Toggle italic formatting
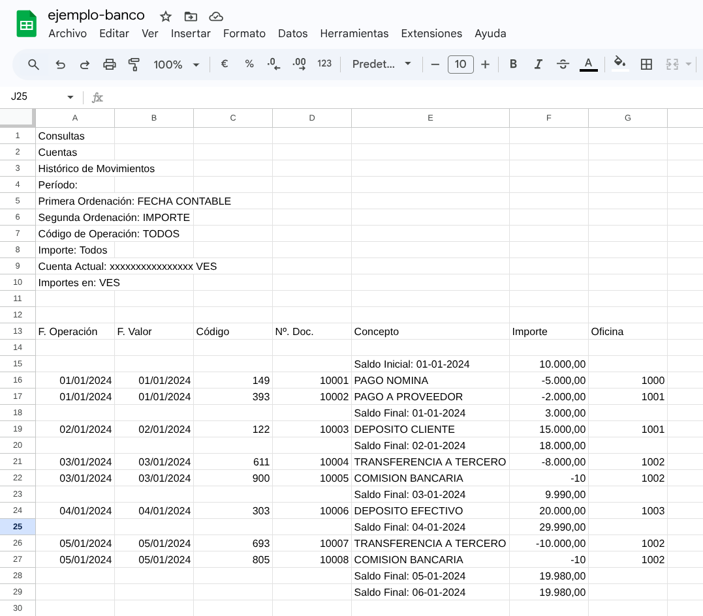 point(538,65)
